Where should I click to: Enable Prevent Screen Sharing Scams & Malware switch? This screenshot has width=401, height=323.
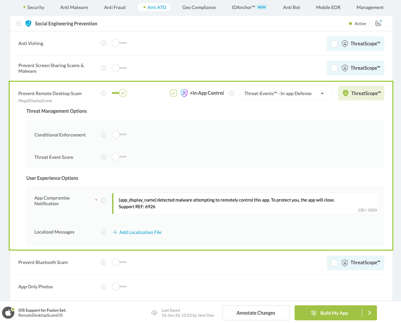(119, 68)
